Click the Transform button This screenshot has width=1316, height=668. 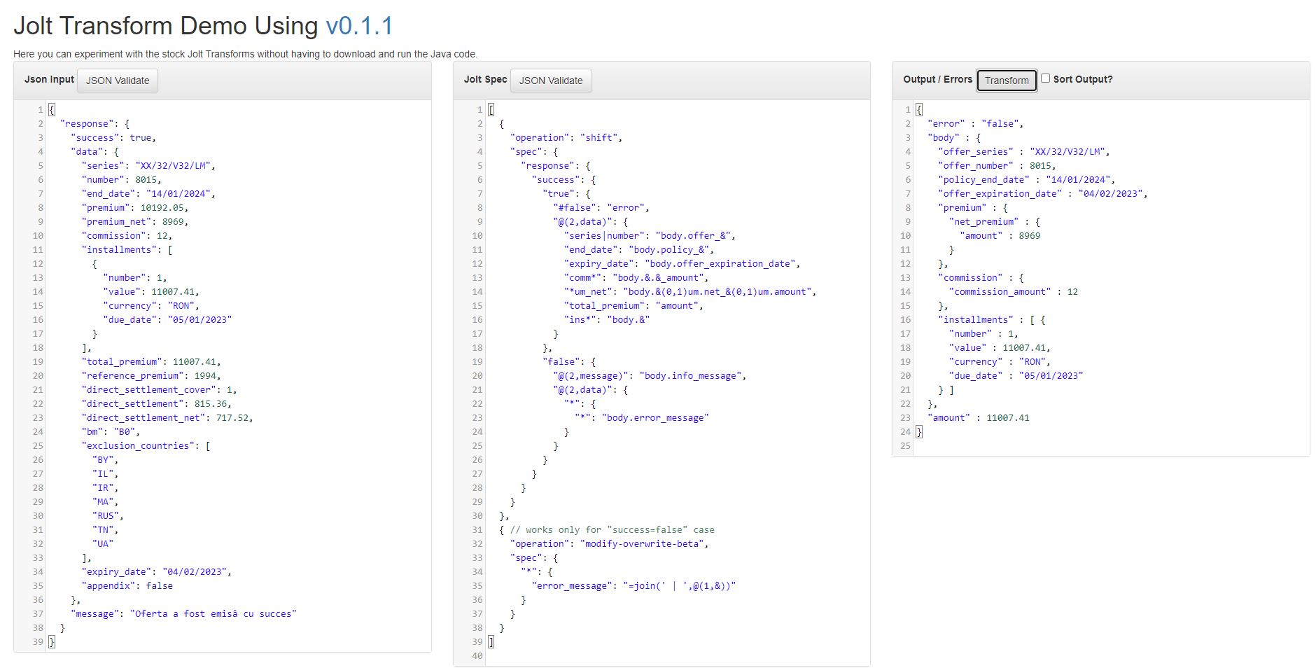click(1007, 81)
